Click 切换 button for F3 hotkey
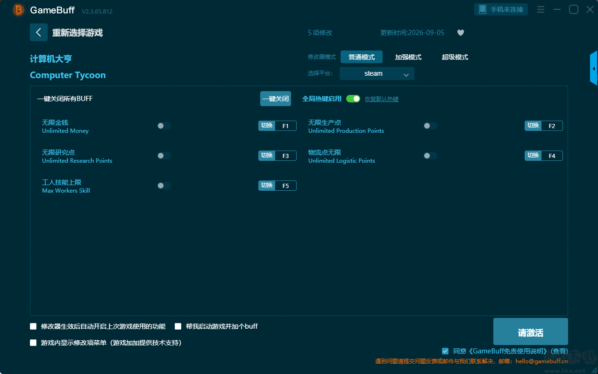Screen dimensions: 598x374 click(x=267, y=156)
